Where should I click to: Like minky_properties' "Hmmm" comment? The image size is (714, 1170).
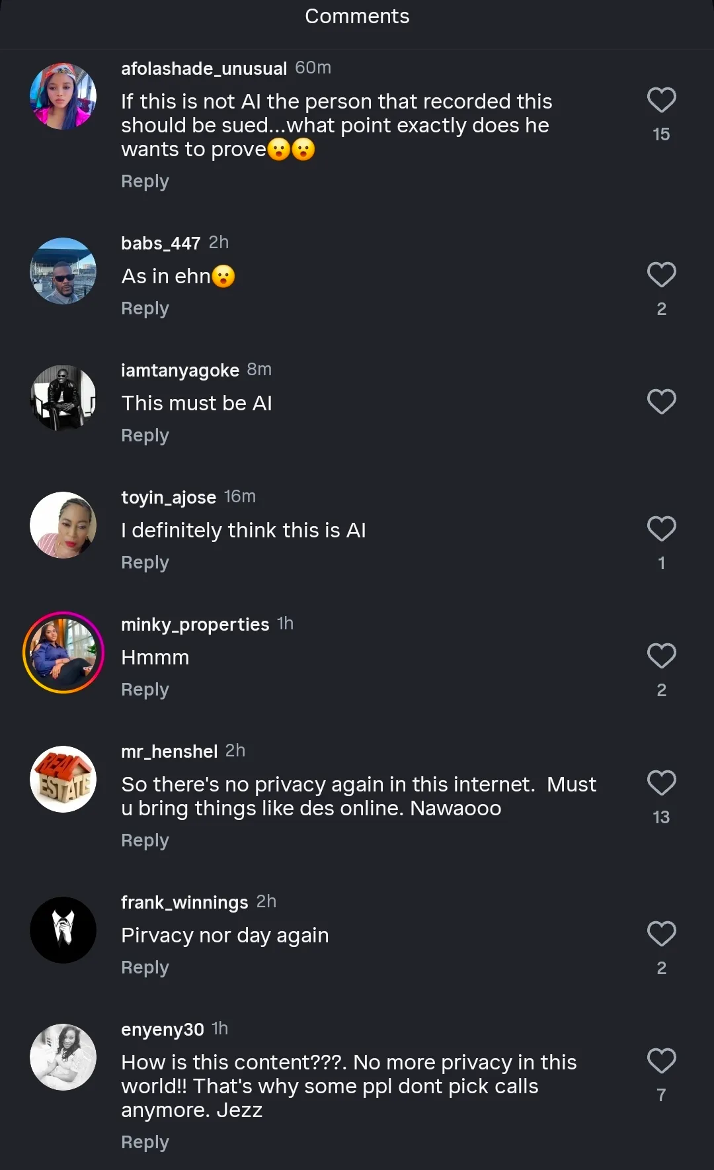point(661,656)
